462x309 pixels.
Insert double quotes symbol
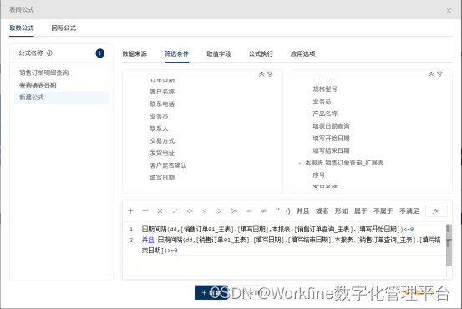point(277,210)
